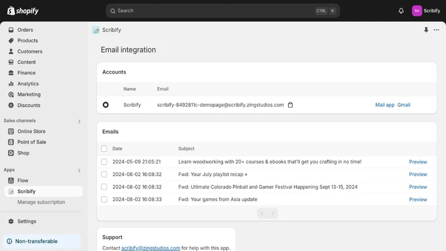This screenshot has height=251, width=446.
Task: Click the Orders icon in sidebar
Action: pos(11,30)
